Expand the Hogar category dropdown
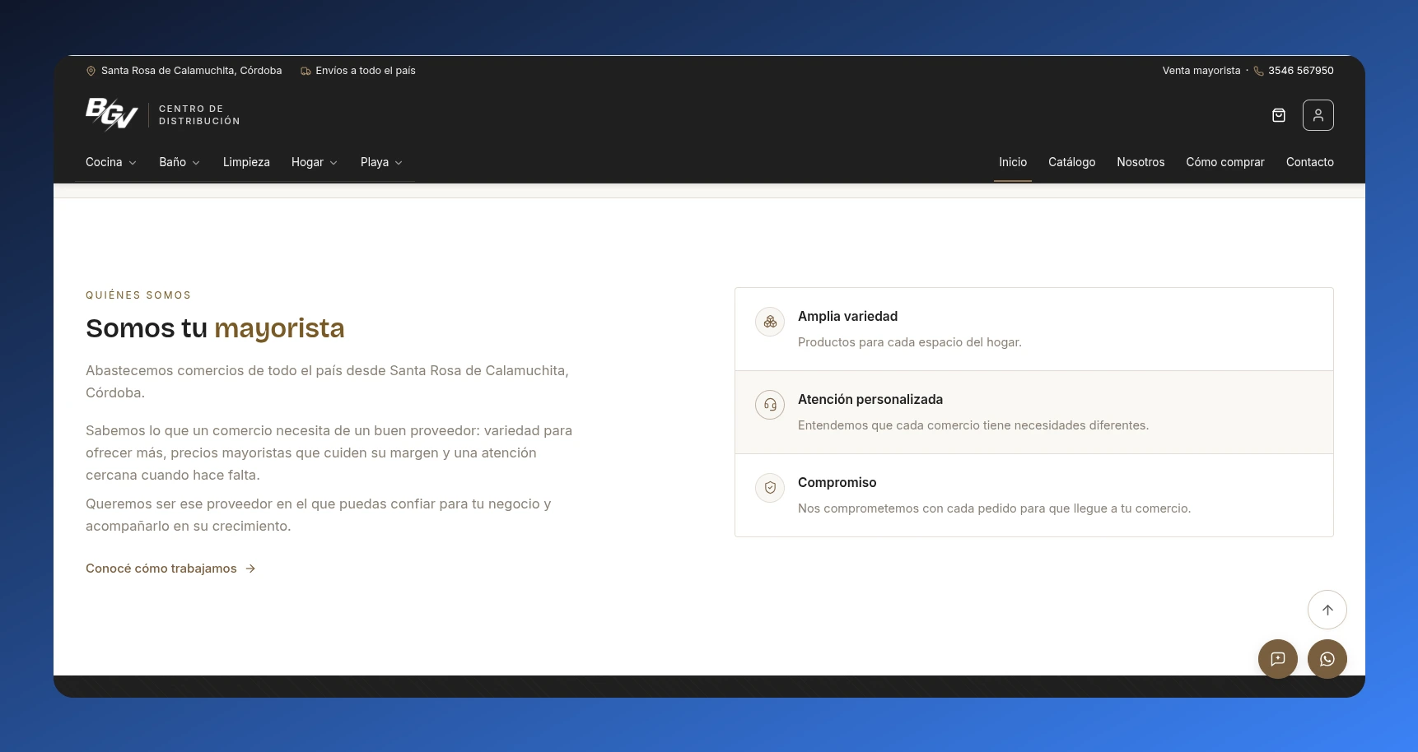This screenshot has height=752, width=1418. click(315, 162)
